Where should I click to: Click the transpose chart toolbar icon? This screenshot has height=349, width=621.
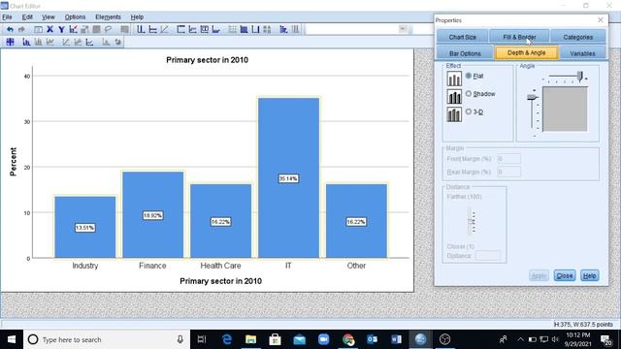pyautogui.click(x=283, y=29)
